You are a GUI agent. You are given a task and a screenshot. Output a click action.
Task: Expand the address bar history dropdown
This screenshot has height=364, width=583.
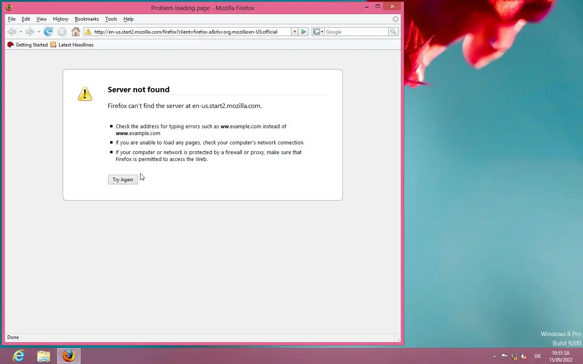pyautogui.click(x=295, y=32)
